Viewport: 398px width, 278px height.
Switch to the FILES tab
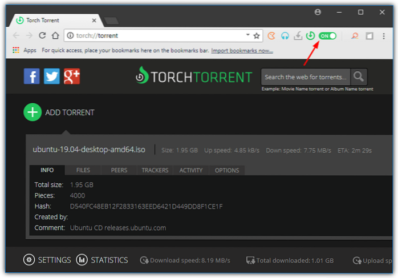[x=83, y=170]
